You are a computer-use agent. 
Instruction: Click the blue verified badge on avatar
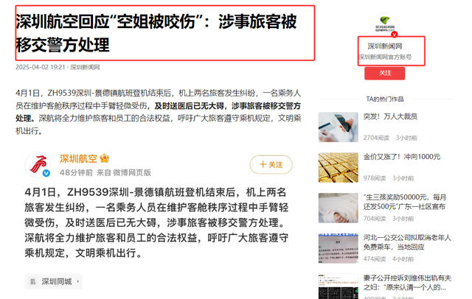tap(46, 173)
